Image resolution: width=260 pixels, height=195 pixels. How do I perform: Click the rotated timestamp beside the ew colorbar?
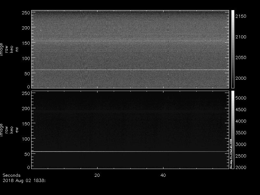(231, 154)
